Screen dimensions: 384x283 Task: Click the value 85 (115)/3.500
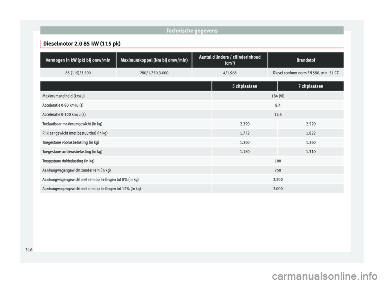[x=78, y=73]
